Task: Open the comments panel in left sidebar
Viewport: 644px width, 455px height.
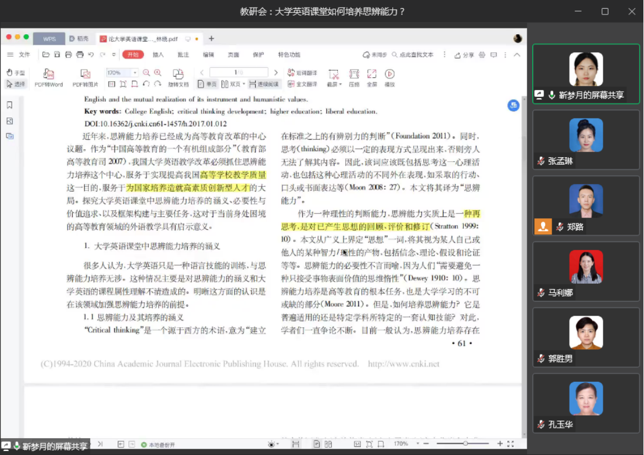Action: click(x=10, y=136)
